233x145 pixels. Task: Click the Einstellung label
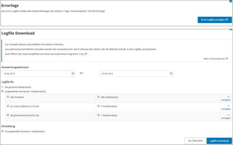8,126
